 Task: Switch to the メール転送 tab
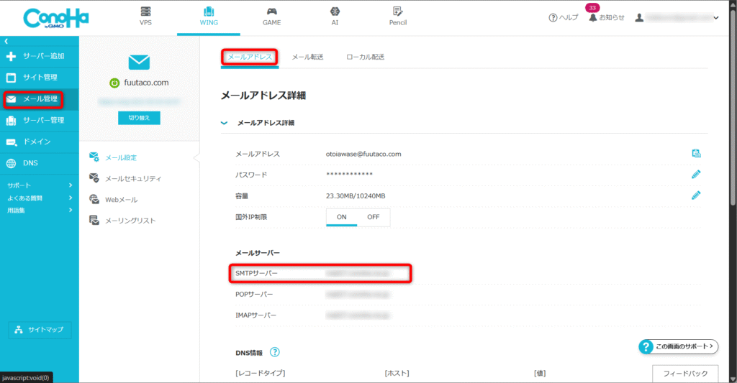click(x=307, y=57)
